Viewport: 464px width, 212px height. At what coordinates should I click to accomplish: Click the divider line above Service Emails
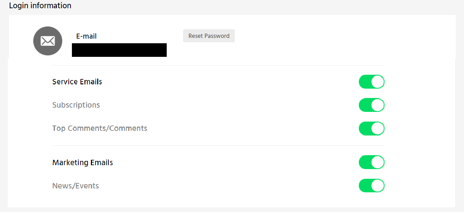coord(218,65)
